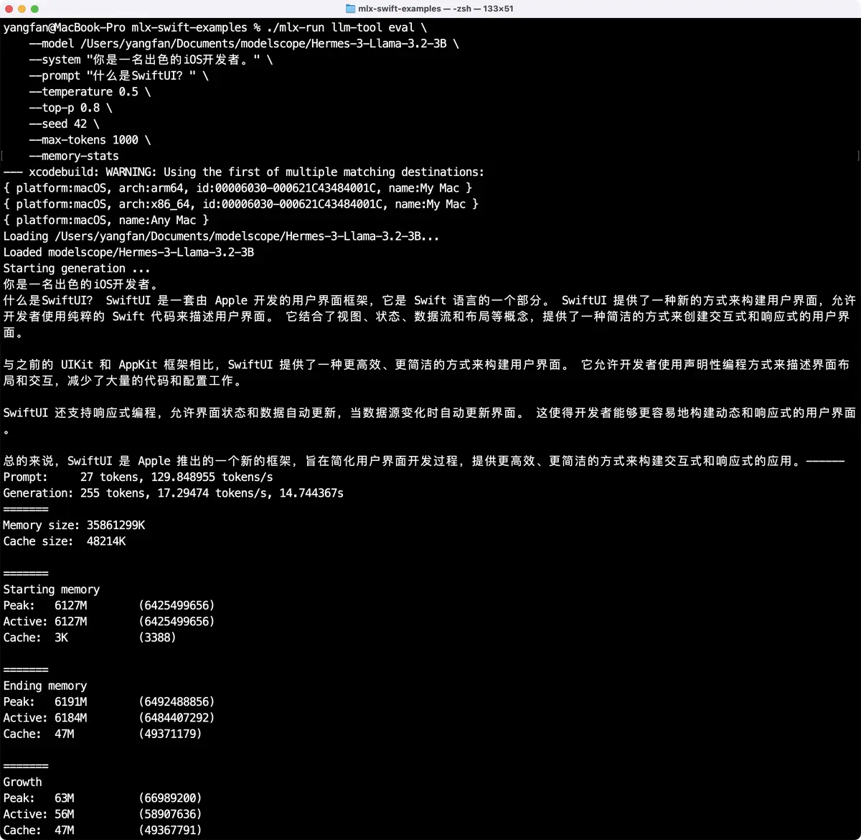Click the paragraph starting SwiftUI 还支持响应式编程
This screenshot has height=840, width=861.
429,421
